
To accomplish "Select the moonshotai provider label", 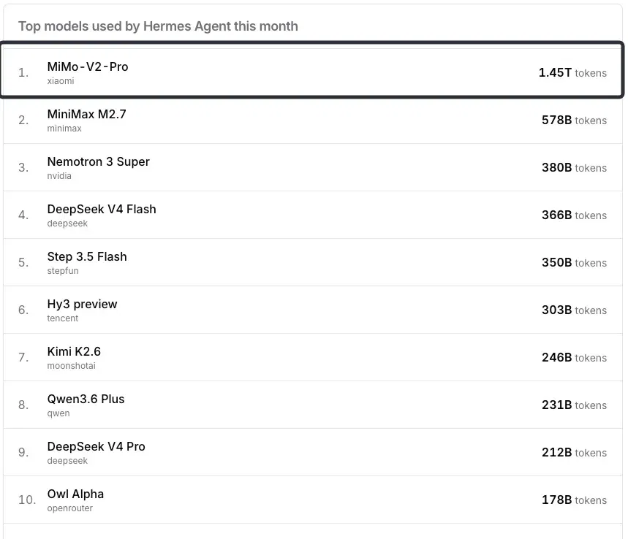I will click(72, 366).
